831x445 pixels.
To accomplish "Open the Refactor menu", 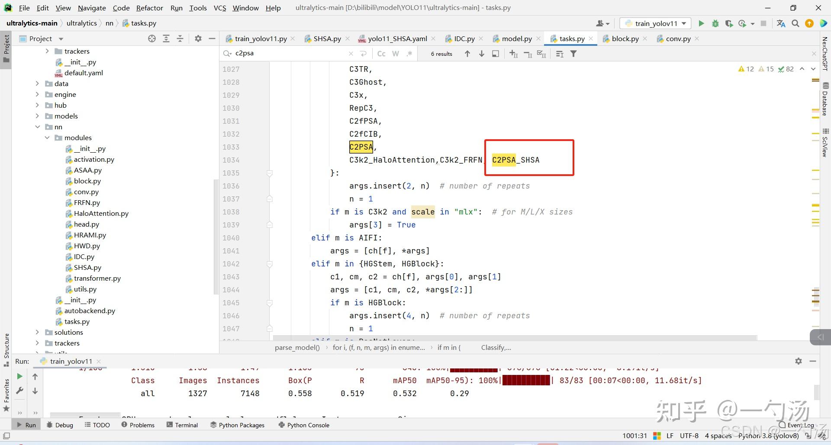I will (149, 8).
